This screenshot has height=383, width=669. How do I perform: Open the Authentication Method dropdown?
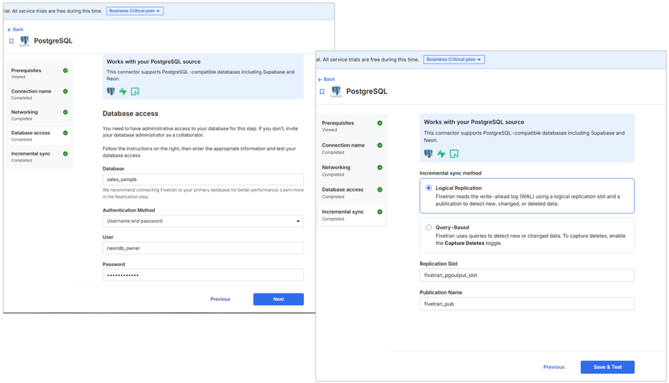tap(203, 221)
